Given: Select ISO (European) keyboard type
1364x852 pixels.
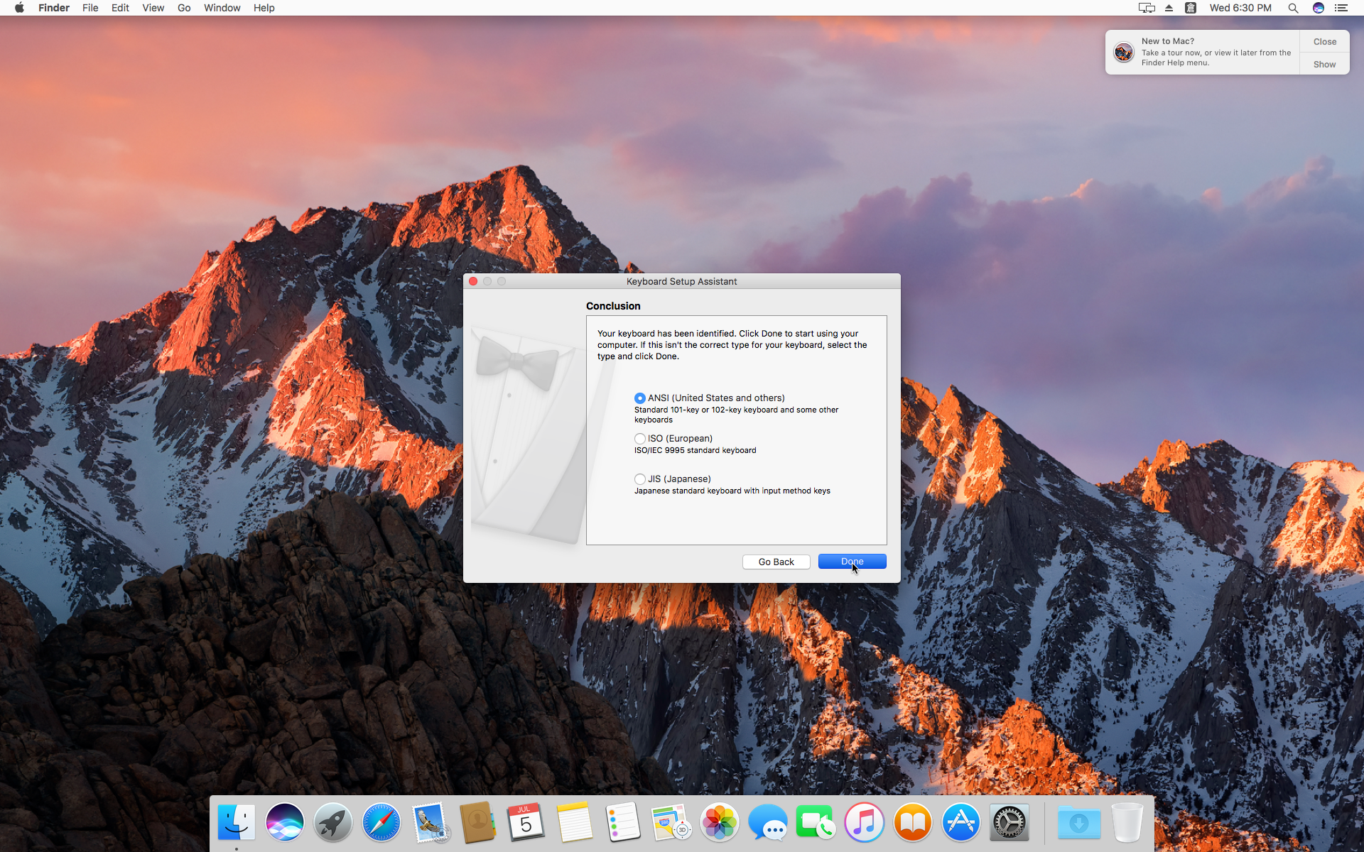Looking at the screenshot, I should point(640,439).
